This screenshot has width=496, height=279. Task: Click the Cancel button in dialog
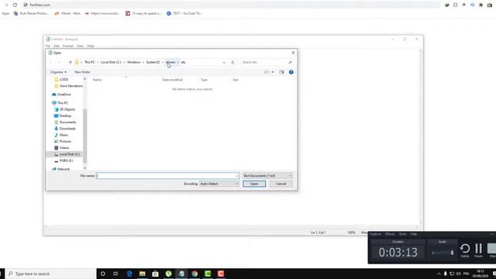pyautogui.click(x=281, y=184)
